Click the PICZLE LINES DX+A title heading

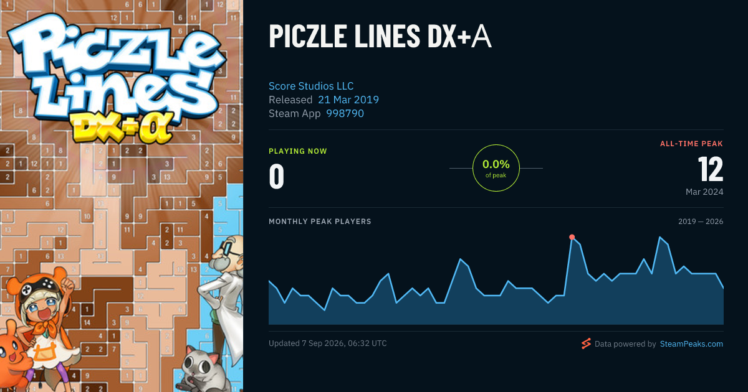click(380, 37)
